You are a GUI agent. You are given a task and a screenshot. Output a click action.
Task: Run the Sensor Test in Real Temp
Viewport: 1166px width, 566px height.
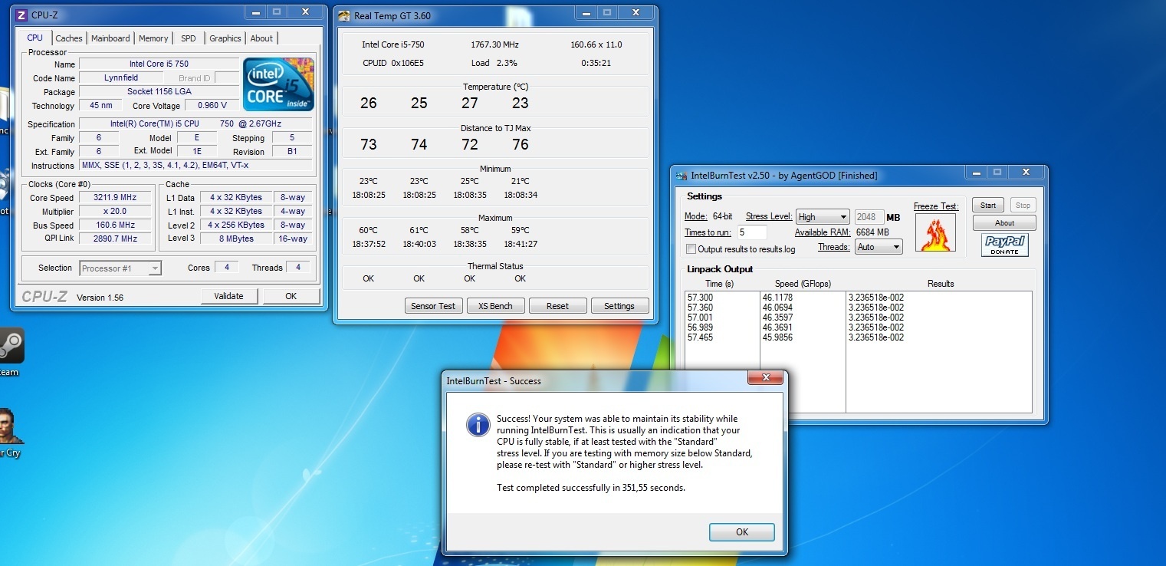[433, 306]
